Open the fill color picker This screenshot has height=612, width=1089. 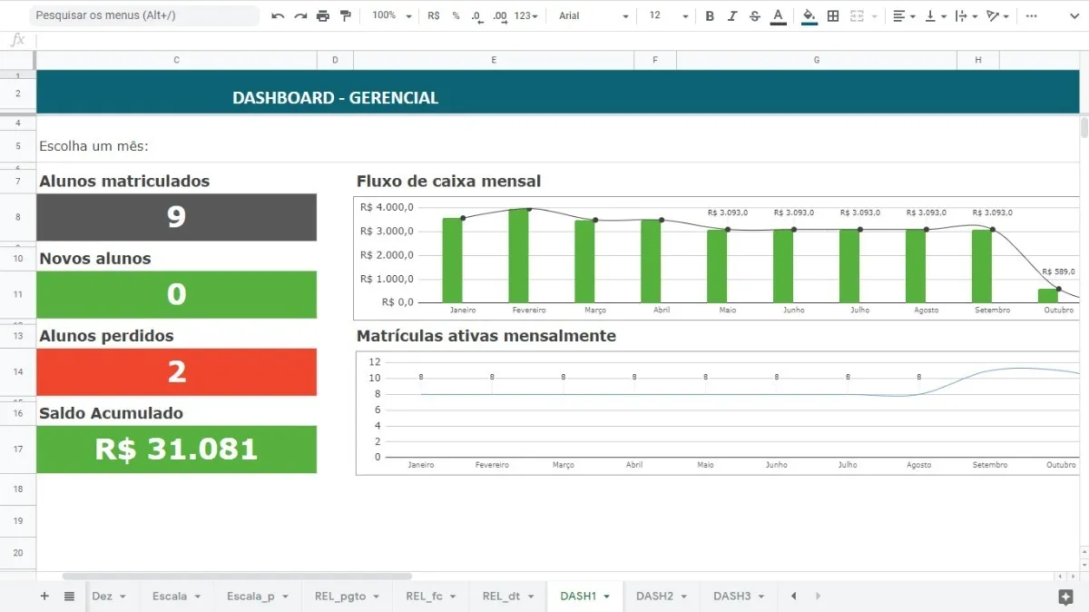tap(809, 16)
